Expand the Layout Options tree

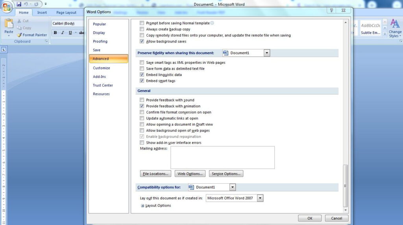142,206
